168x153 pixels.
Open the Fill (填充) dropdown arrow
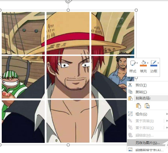[148, 63]
